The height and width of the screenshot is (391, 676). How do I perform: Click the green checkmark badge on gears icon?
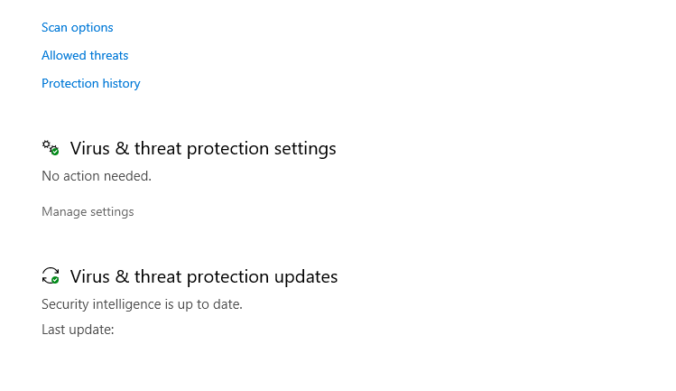click(x=55, y=152)
